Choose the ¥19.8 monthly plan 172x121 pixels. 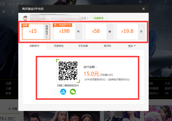tap(131, 31)
